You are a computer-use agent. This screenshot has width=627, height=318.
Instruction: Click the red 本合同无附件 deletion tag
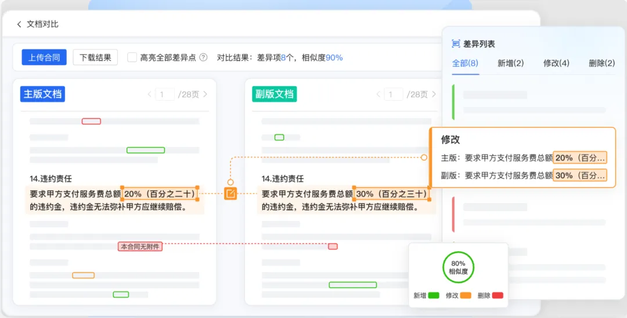pos(140,246)
